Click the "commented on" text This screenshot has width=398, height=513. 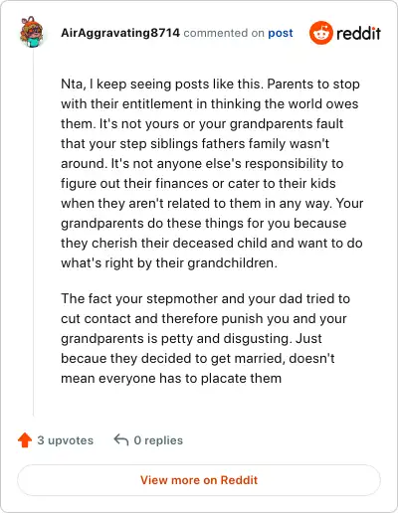point(224,33)
